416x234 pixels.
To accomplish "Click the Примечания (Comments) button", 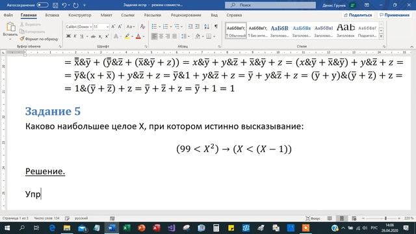I will coord(395,15).
